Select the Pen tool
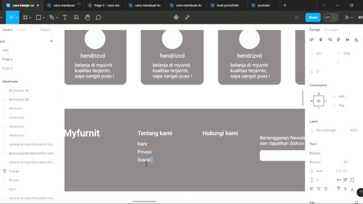The image size is (363, 204). click(52, 18)
